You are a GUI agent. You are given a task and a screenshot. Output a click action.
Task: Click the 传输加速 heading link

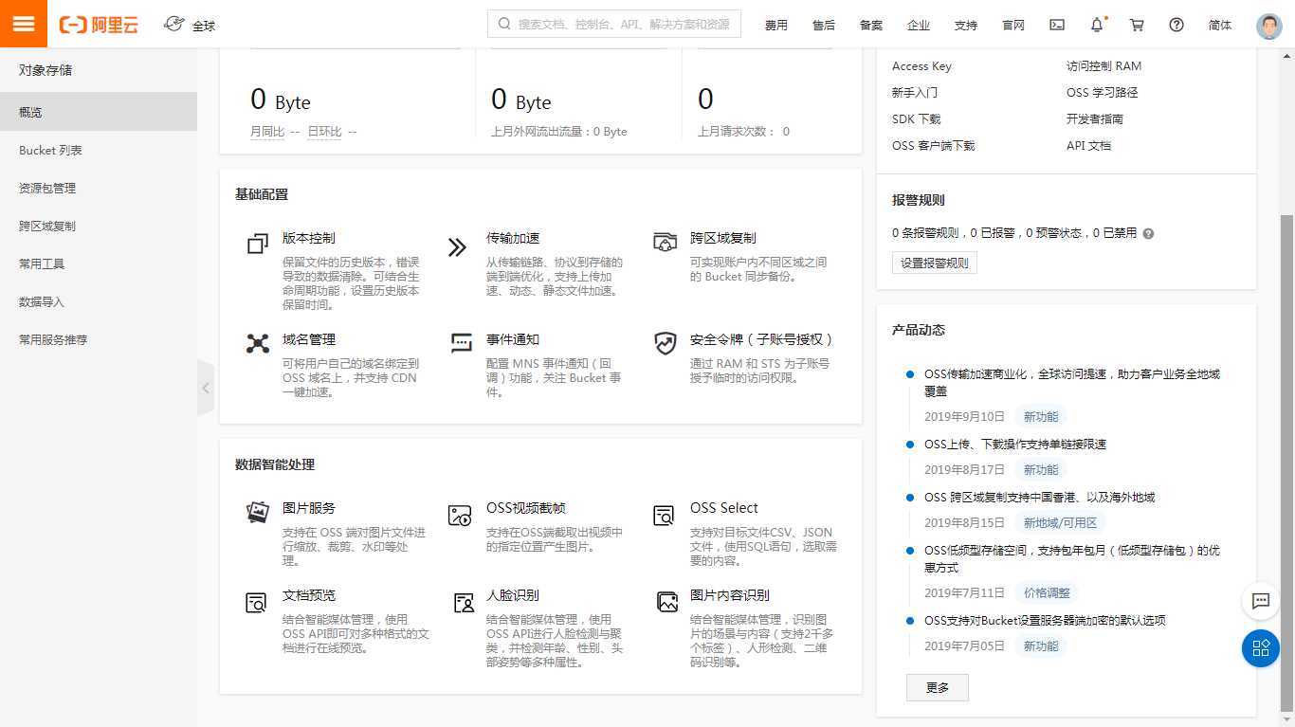point(513,238)
